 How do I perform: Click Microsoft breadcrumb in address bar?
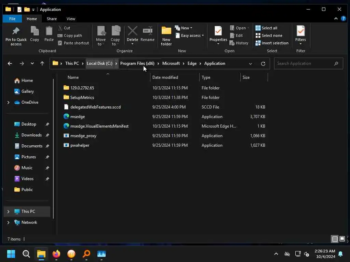(x=171, y=63)
